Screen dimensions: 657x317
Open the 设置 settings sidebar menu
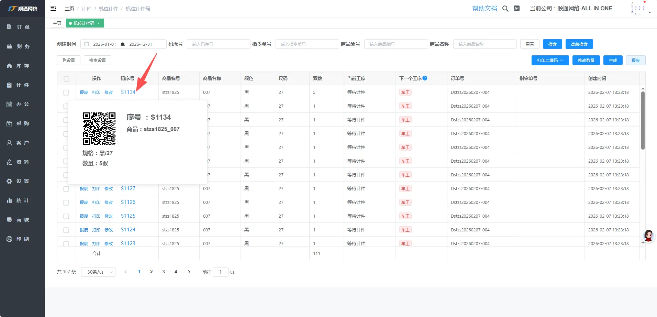[22, 181]
